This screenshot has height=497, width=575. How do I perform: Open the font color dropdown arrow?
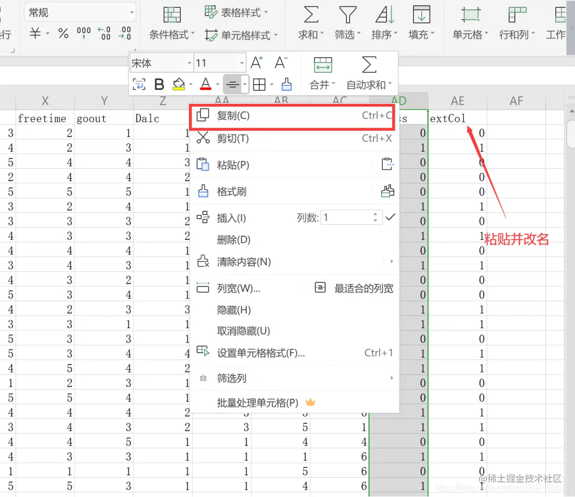[218, 85]
